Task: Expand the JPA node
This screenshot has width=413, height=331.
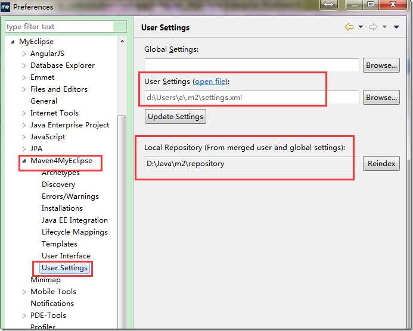Action: 24,149
